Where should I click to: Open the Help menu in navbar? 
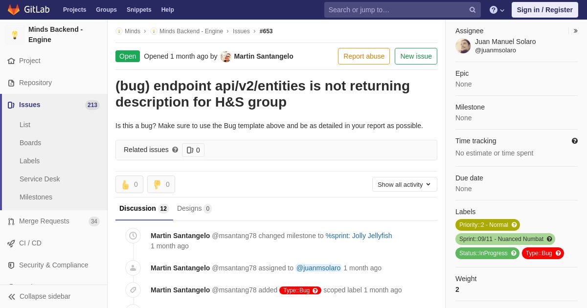pyautogui.click(x=168, y=10)
